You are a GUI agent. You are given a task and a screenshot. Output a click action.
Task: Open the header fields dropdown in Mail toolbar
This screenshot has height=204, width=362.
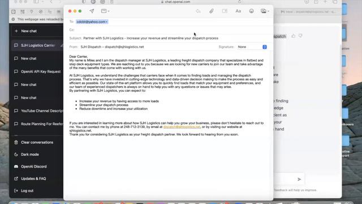tap(105, 11)
